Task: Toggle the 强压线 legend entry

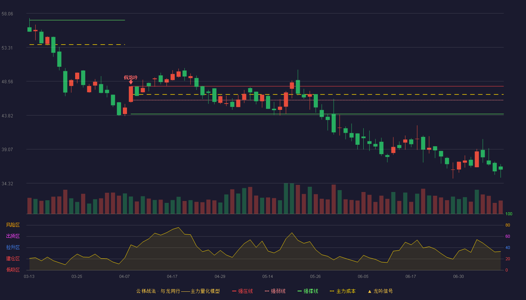Action: 242,291
